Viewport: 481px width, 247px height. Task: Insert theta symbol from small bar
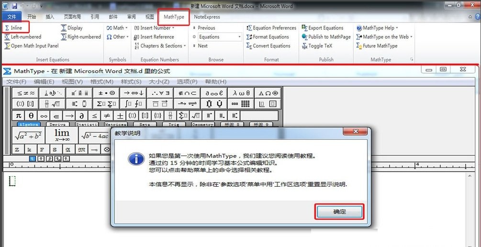[x=31, y=115]
